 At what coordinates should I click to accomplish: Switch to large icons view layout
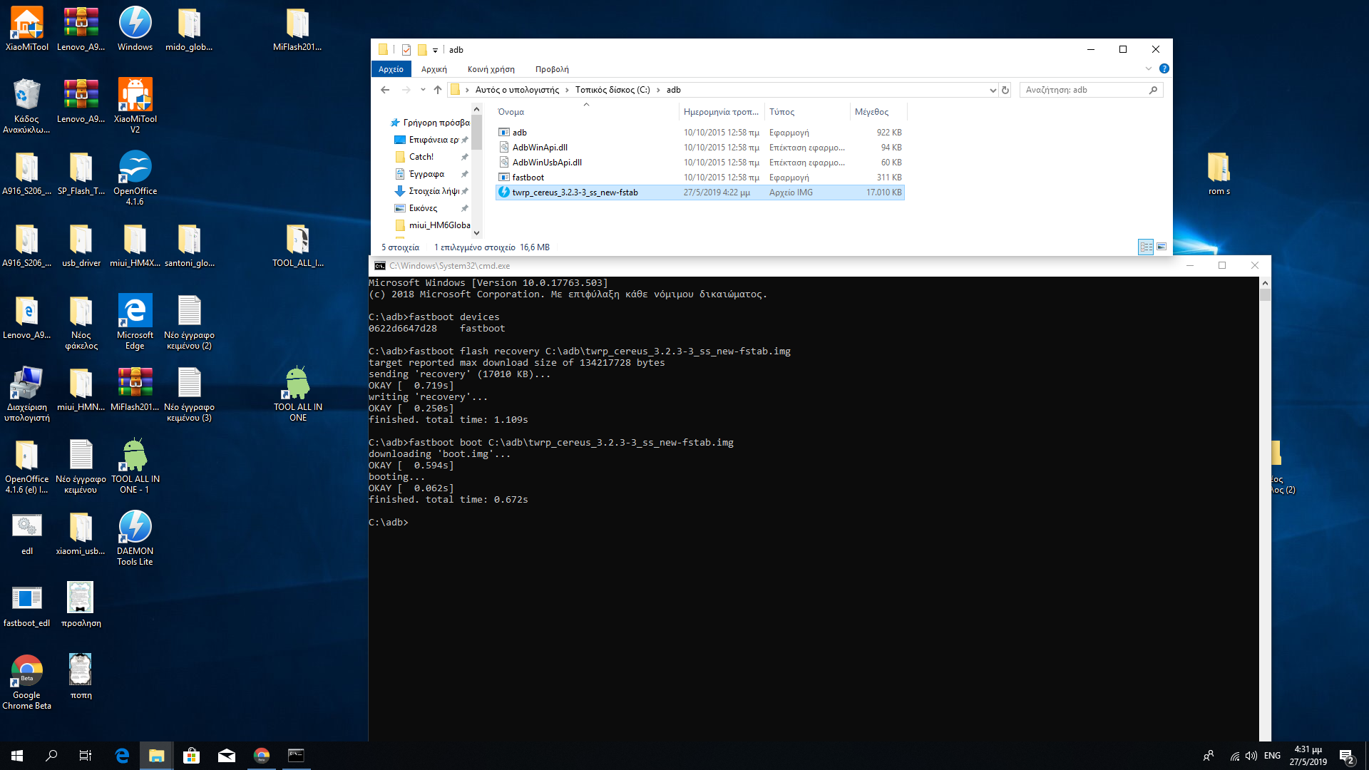point(1162,247)
